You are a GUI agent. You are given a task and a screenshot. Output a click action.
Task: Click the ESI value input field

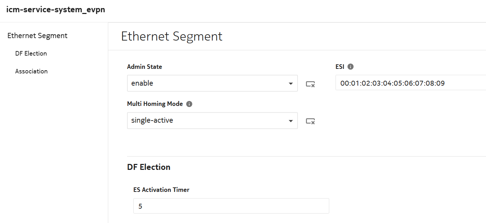[408, 83]
